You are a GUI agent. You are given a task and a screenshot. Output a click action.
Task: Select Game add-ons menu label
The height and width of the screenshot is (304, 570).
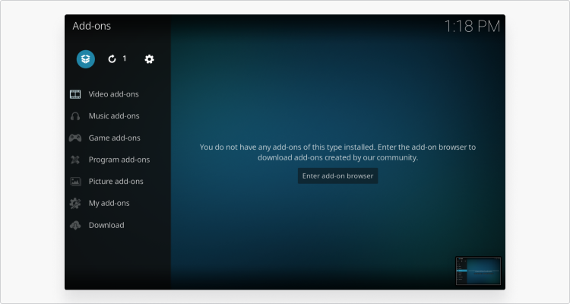(x=115, y=138)
